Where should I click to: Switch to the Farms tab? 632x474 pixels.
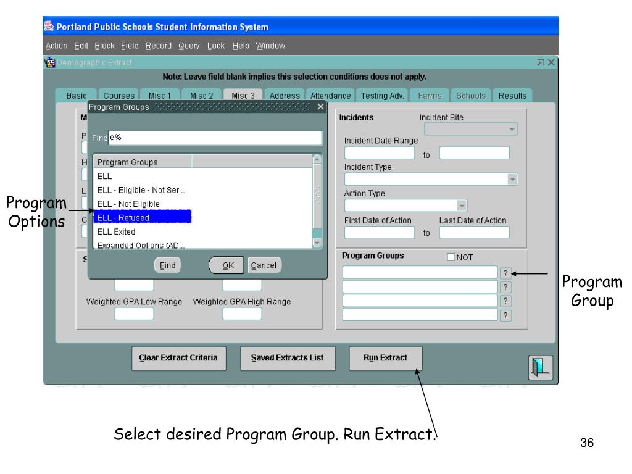(430, 95)
